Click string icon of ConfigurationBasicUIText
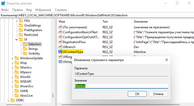Viewport: 194px width, 106px height. (x=60, y=32)
